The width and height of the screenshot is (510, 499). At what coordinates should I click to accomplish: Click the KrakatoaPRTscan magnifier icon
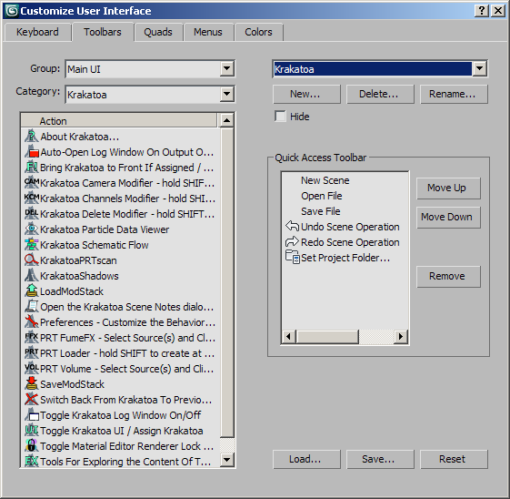click(x=32, y=260)
